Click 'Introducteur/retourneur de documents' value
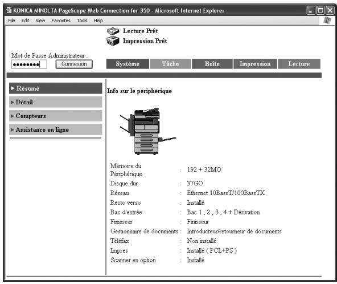The width and height of the screenshot is (337, 284). point(234,232)
